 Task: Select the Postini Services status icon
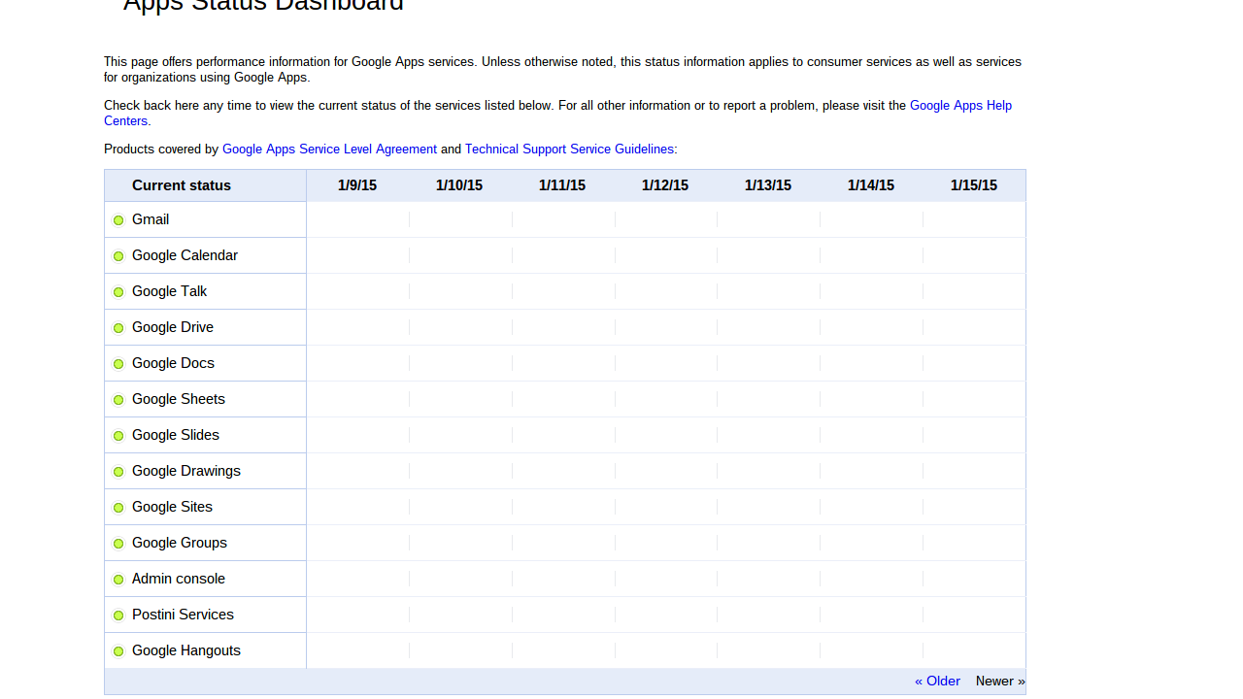tap(118, 616)
